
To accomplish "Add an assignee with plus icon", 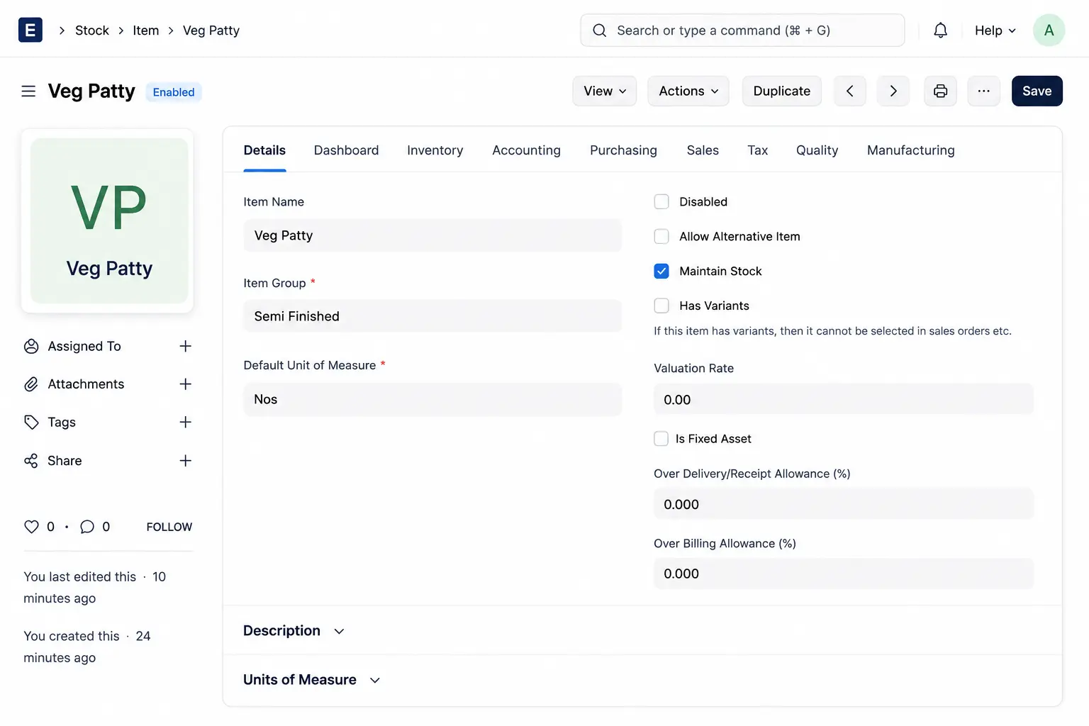I will (185, 346).
